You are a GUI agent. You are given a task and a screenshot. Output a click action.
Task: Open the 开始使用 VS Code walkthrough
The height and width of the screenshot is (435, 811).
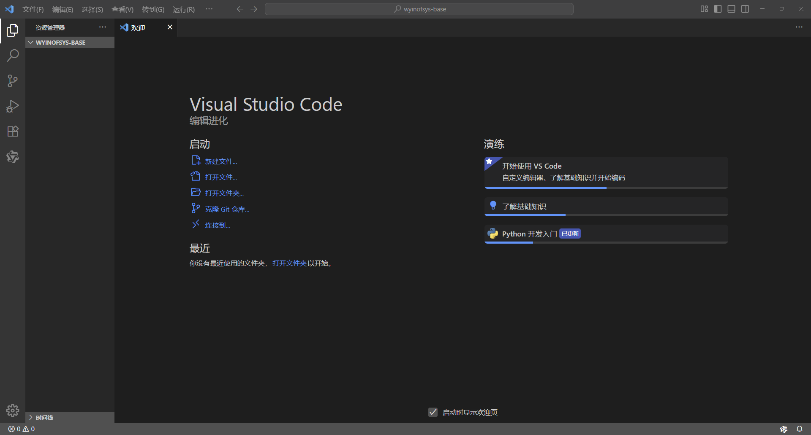click(606, 172)
